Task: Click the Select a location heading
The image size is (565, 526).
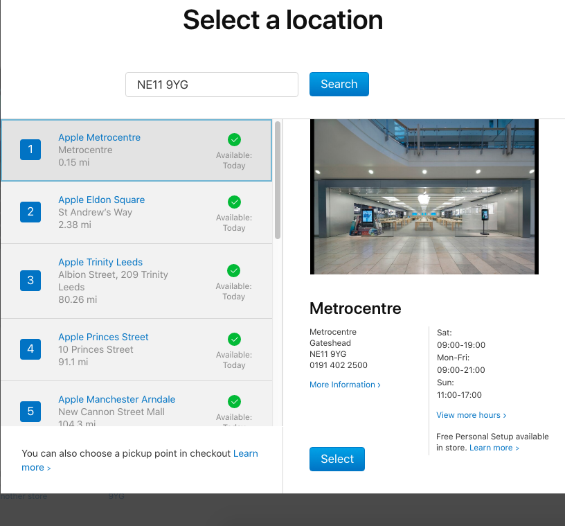Action: coord(283,20)
